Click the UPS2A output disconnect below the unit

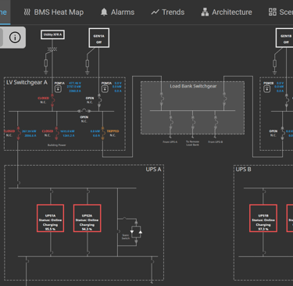point(88,252)
